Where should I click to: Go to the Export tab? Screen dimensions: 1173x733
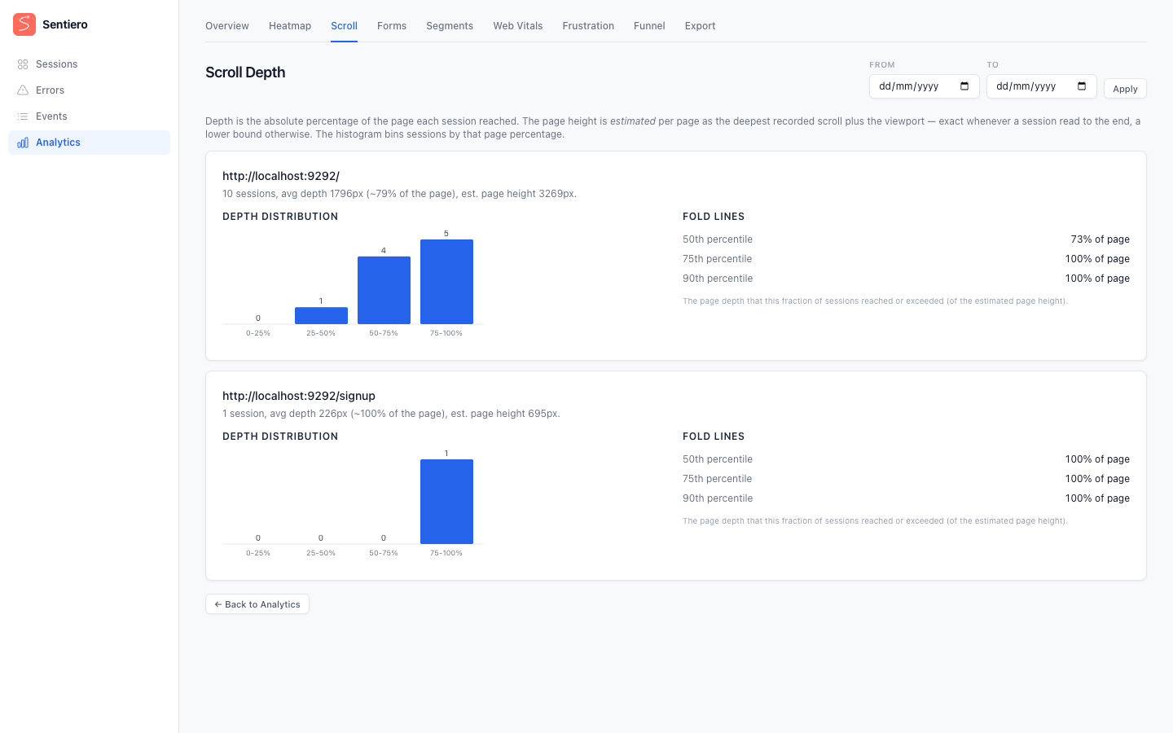click(x=700, y=26)
